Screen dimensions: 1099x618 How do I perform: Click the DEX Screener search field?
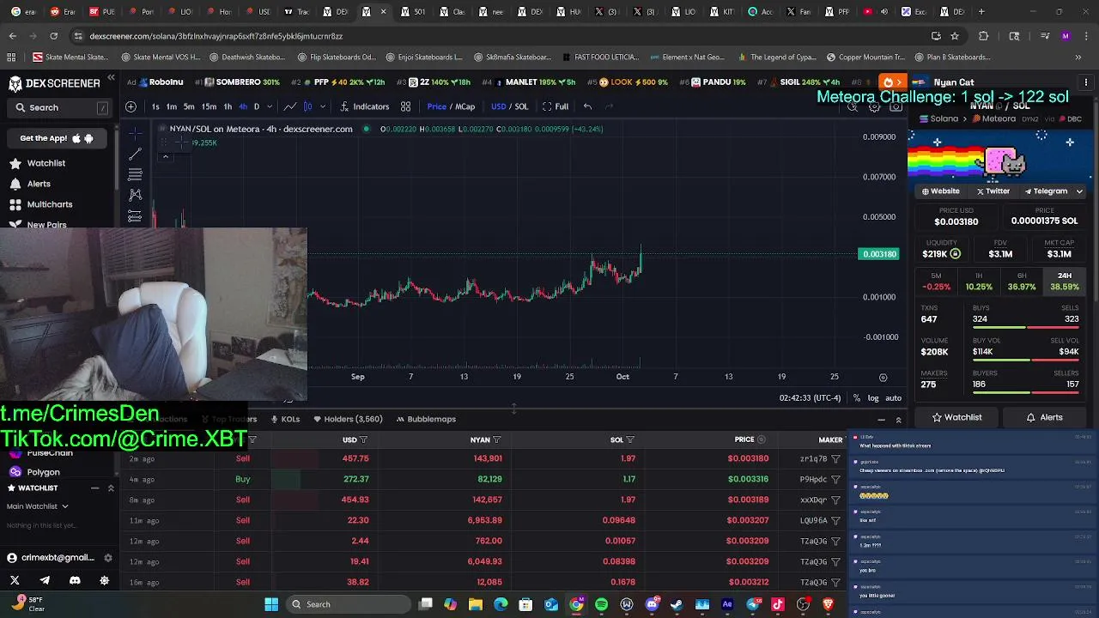60,107
